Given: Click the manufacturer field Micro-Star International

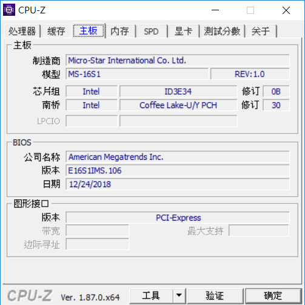Looking at the screenshot, I should point(178,60).
